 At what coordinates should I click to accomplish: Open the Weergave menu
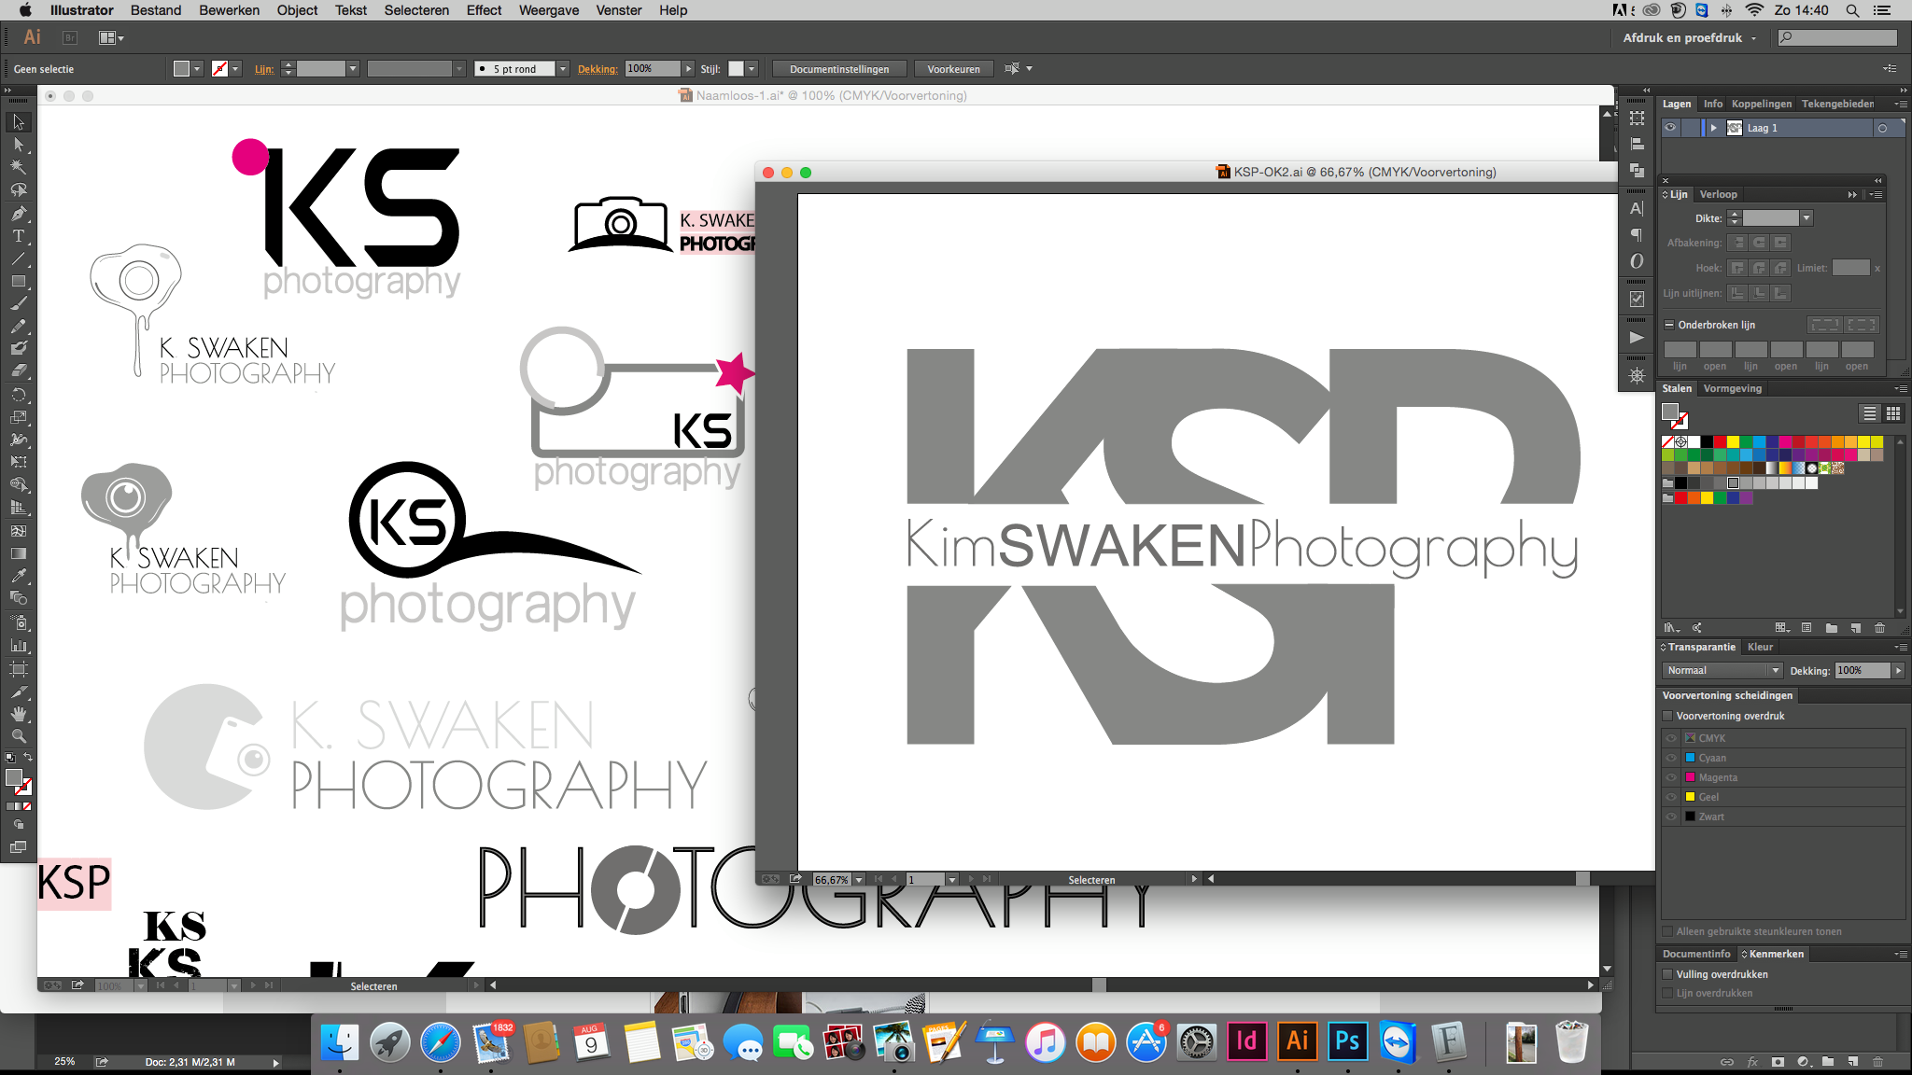[549, 10]
